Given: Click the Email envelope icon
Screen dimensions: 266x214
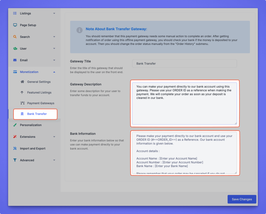Looking at the screenshot, I should [15, 60].
